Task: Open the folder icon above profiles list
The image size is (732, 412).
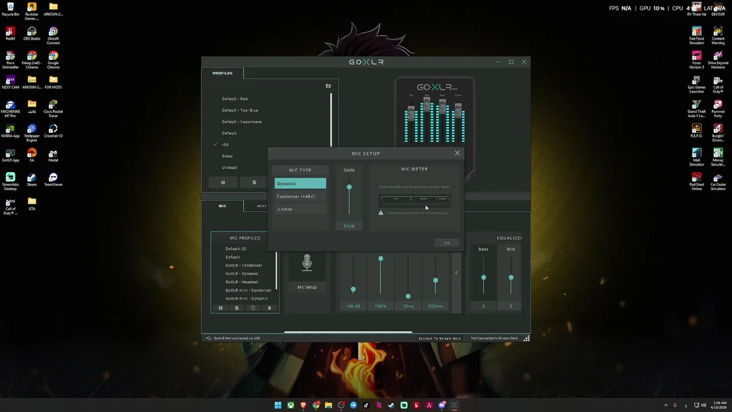Action: coord(328,86)
